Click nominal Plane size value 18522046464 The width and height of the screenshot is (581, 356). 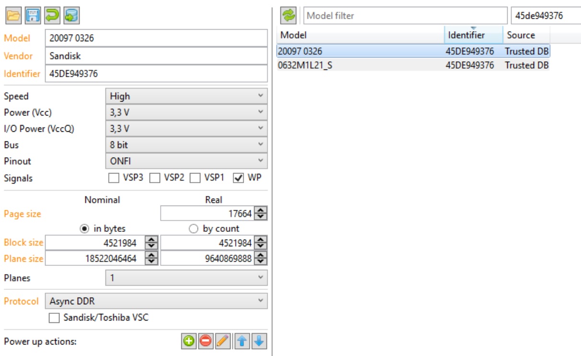coord(111,259)
